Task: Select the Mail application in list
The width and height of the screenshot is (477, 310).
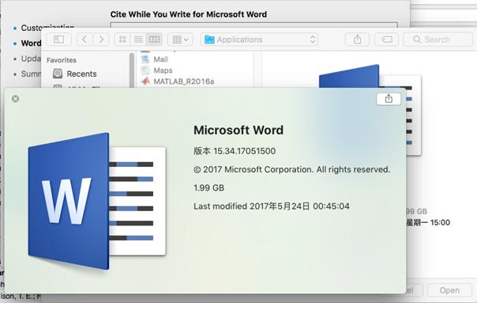Action: (160, 59)
